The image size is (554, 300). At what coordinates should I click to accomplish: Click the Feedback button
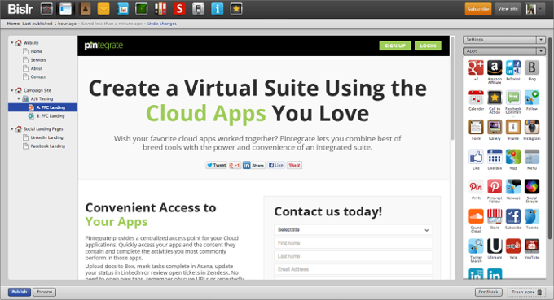click(488, 292)
